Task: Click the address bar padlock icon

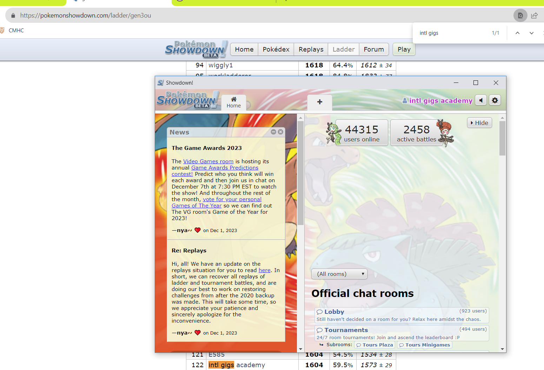Action: pyautogui.click(x=13, y=15)
